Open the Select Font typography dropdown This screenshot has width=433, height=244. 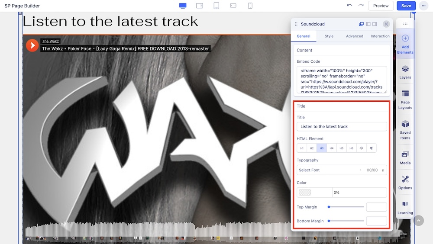tap(329, 170)
